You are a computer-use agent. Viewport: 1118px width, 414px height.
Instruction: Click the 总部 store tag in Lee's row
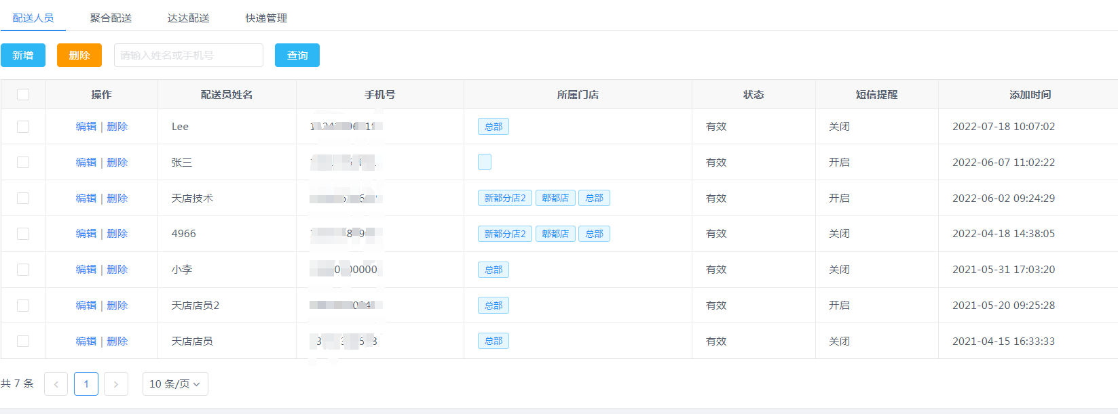pyautogui.click(x=493, y=127)
